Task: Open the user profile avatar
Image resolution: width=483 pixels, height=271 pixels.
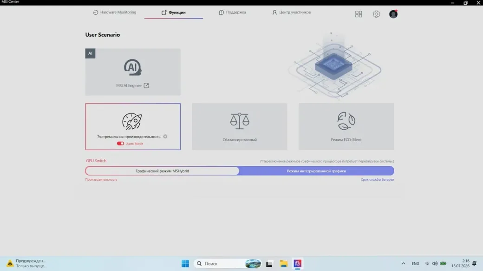Action: (x=393, y=14)
